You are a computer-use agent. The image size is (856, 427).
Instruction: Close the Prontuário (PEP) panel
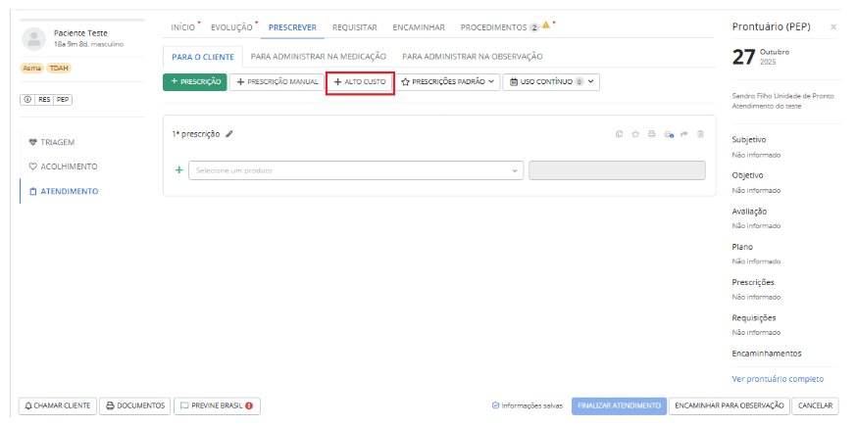point(833,26)
